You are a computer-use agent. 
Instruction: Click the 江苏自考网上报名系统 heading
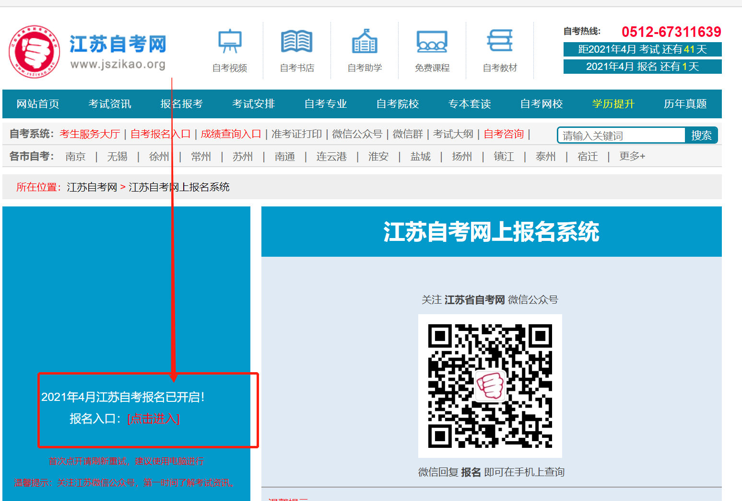tap(492, 232)
